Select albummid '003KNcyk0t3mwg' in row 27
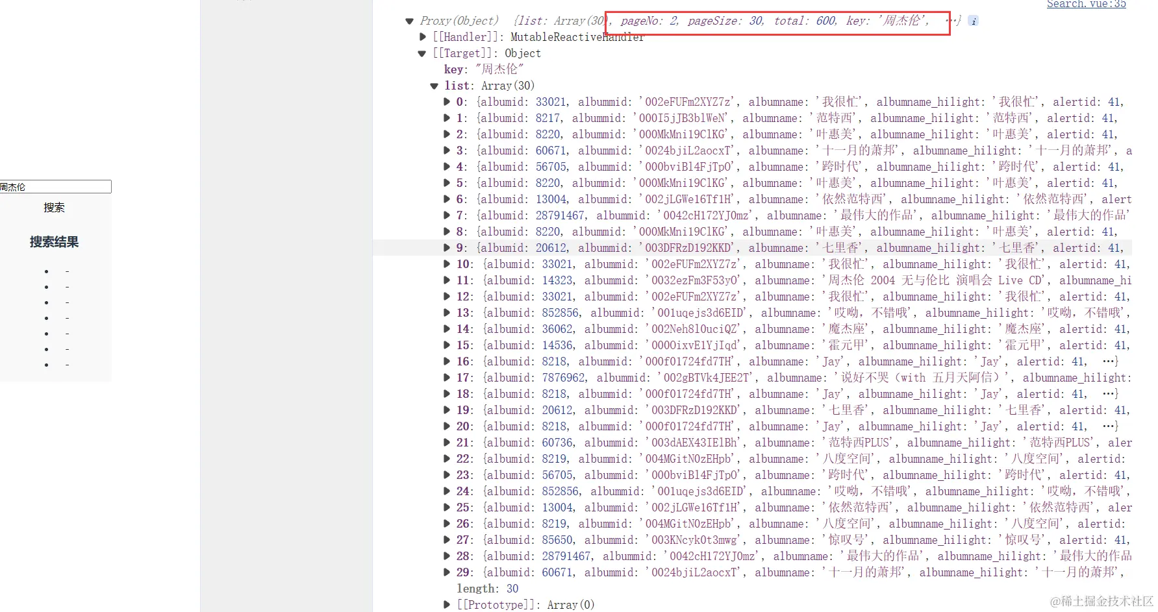Image resolution: width=1158 pixels, height=612 pixels. pos(694,540)
